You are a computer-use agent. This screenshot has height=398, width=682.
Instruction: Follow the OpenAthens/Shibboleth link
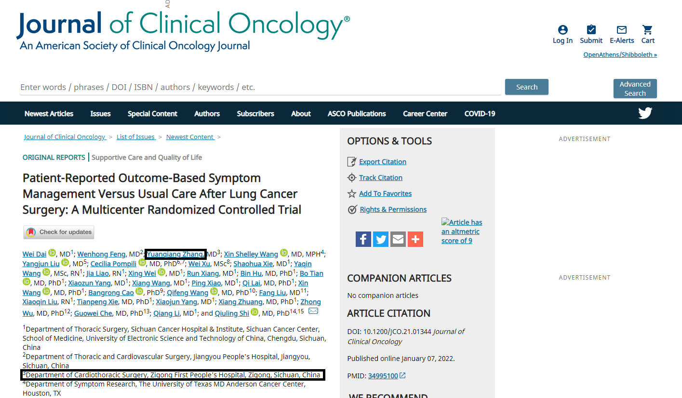click(x=620, y=54)
